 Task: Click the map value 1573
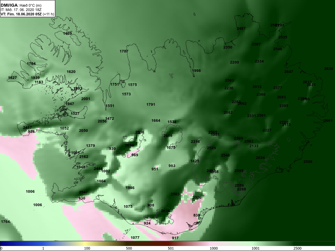click(126, 94)
